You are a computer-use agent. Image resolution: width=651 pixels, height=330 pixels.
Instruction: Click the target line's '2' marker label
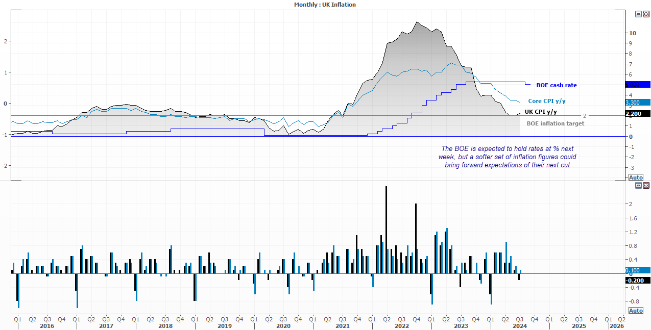point(584,116)
